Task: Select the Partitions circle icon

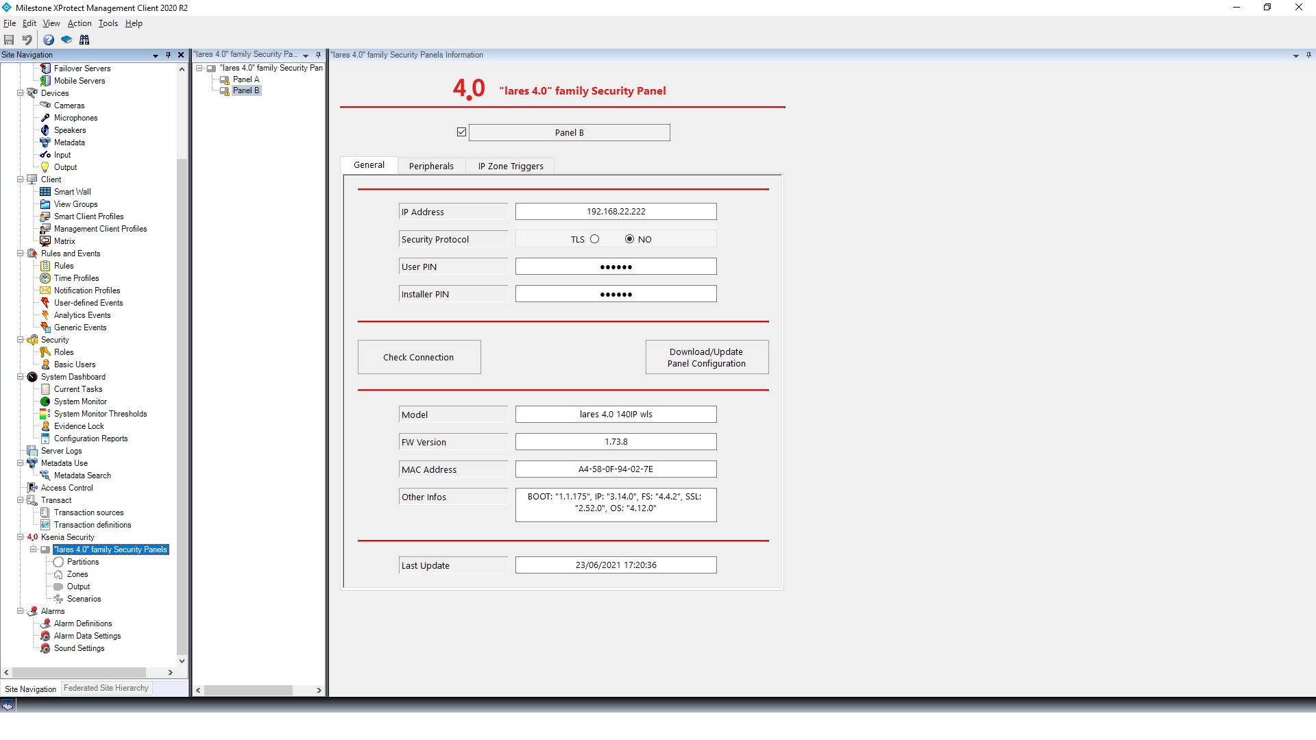Action: [x=58, y=562]
